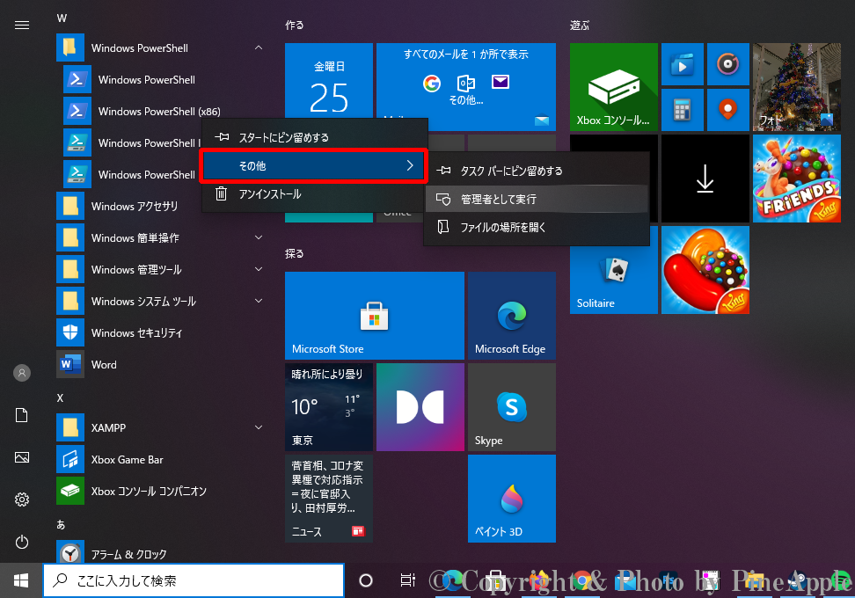Launch the Skype tile

[x=511, y=407]
